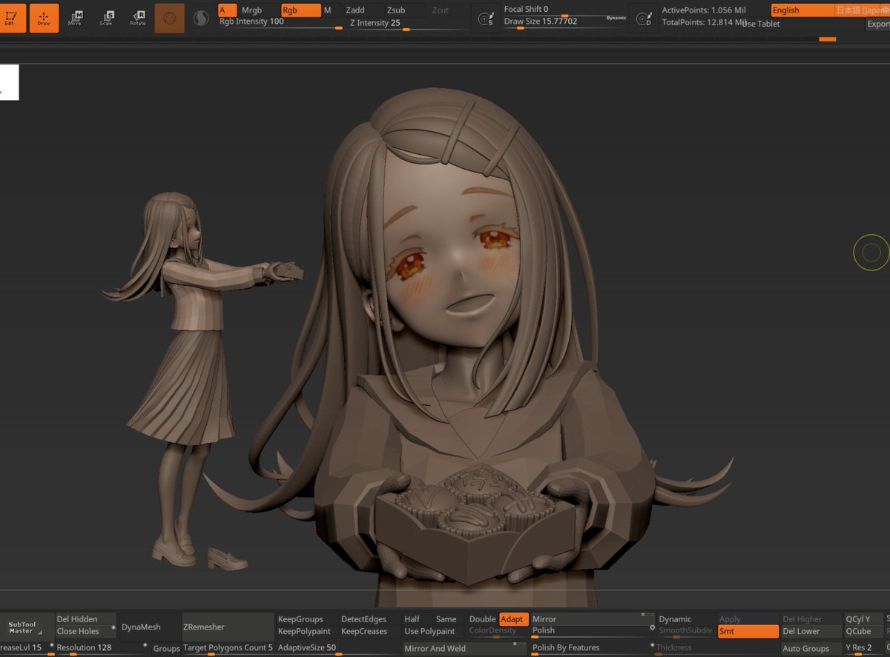Click the Export button

coord(878,24)
